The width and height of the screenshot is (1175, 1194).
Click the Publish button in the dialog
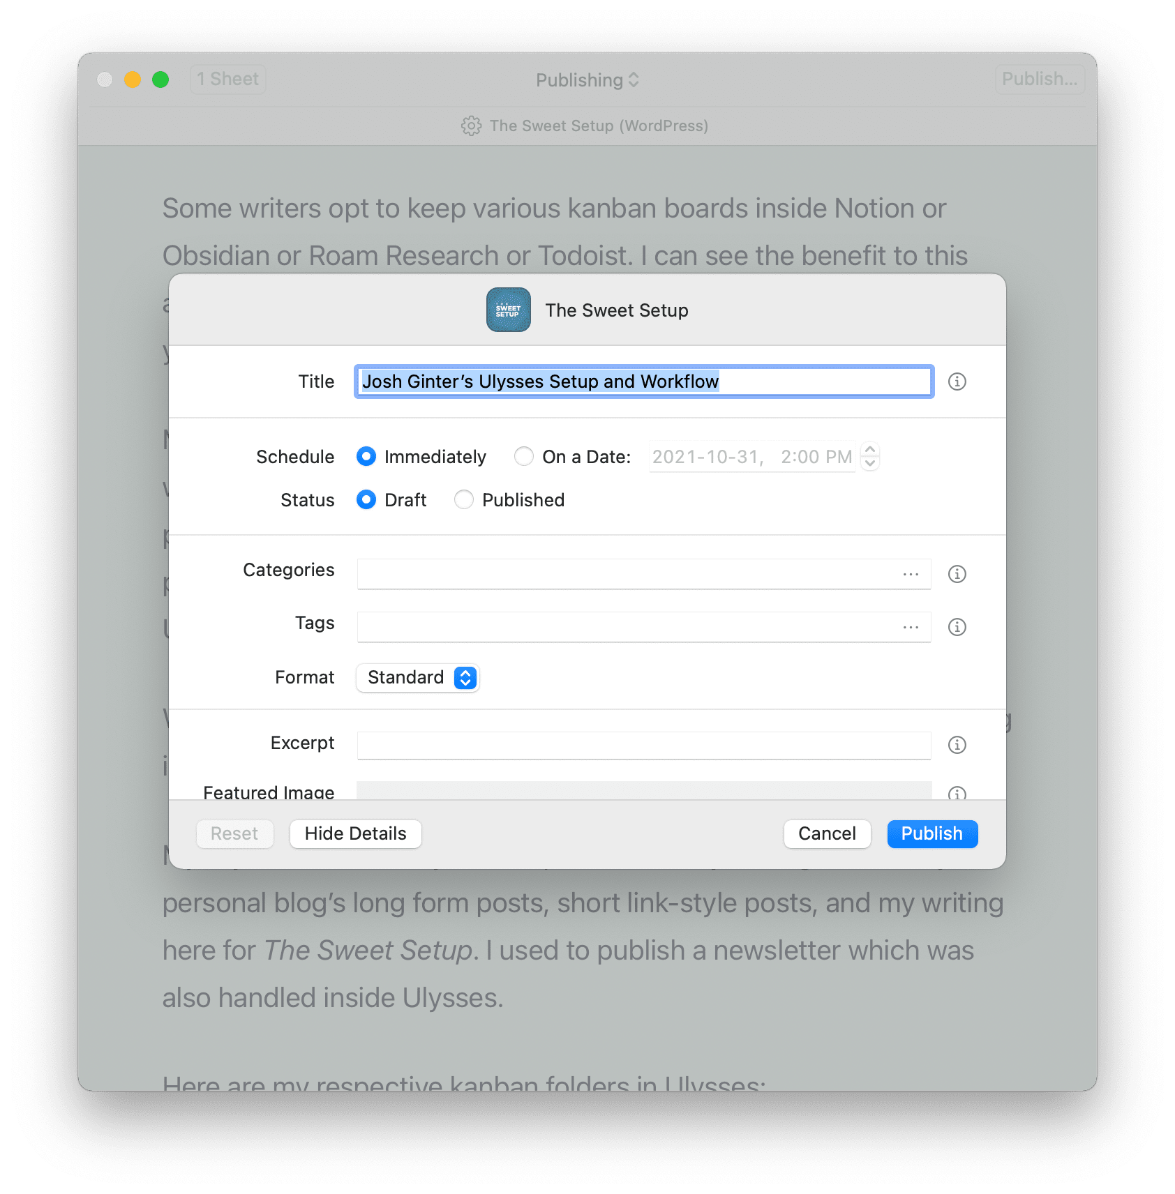point(932,833)
